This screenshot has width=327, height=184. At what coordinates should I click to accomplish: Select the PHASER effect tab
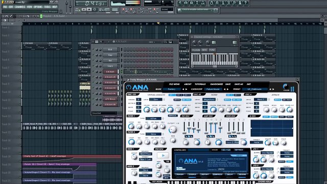pos(180,174)
